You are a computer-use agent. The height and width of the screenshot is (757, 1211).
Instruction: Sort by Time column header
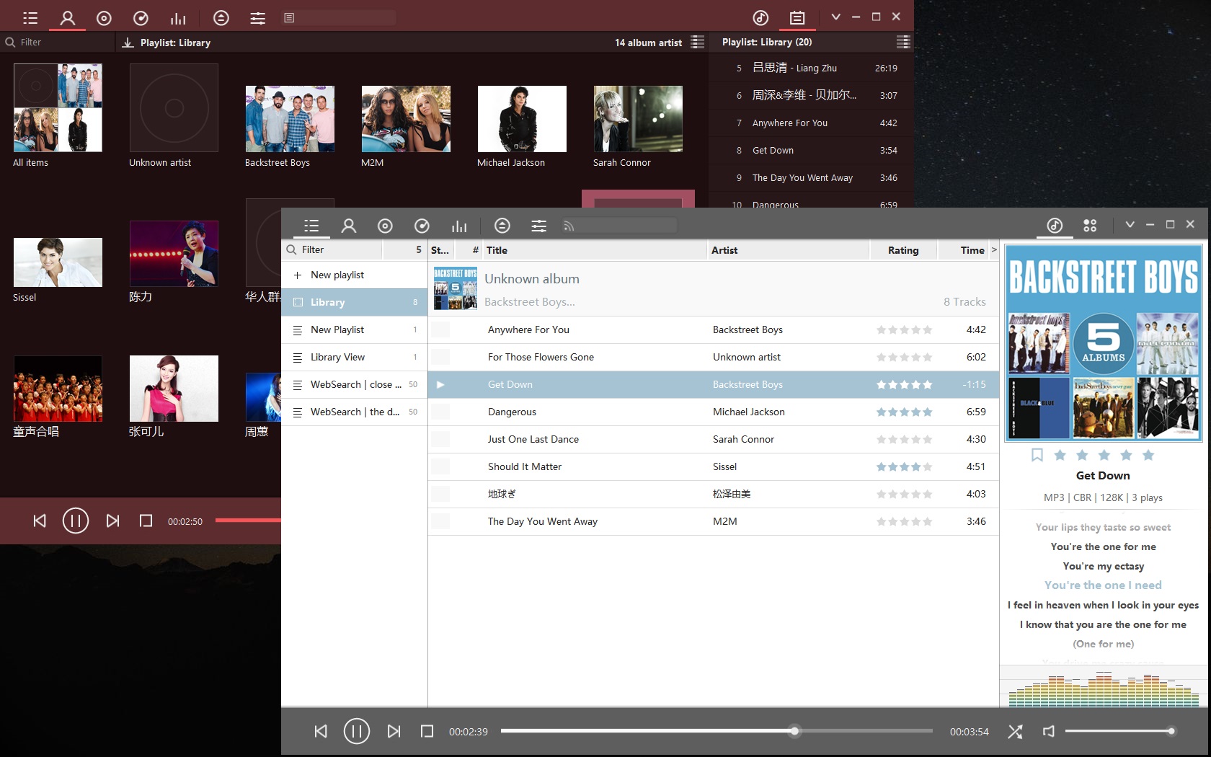pyautogui.click(x=964, y=250)
